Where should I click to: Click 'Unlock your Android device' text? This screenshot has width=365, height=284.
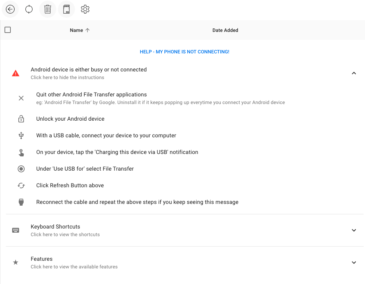point(70,119)
